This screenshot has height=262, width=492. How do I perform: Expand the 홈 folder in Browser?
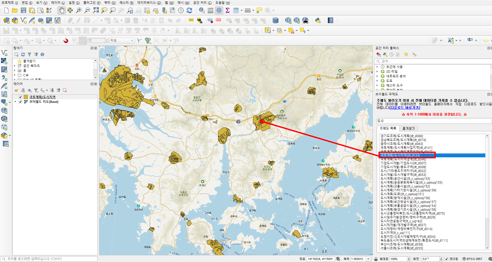(x=15, y=70)
